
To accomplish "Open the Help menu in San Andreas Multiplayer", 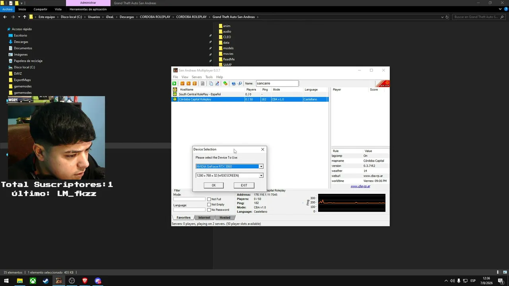I will (x=220, y=77).
